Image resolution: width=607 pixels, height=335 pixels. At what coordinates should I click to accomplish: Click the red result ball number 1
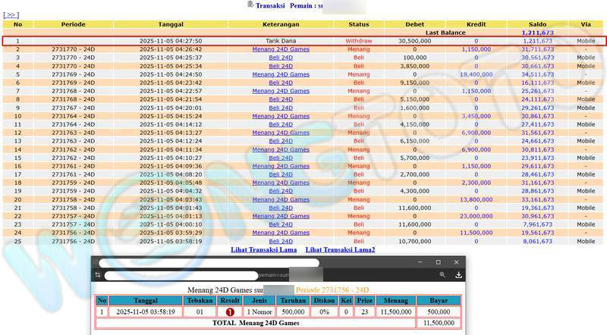[229, 312]
